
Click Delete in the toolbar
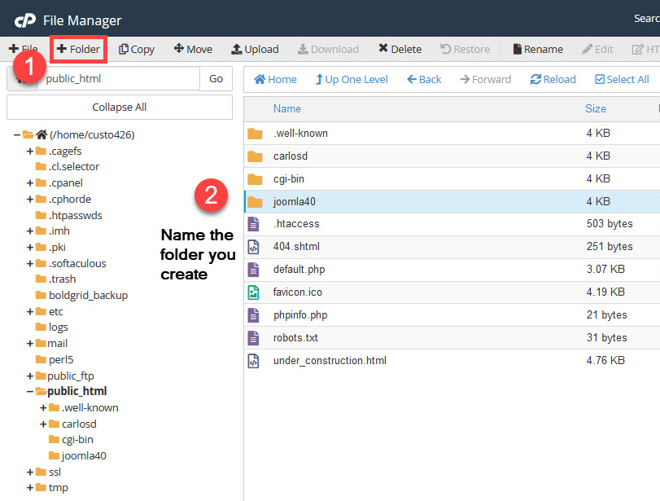tap(400, 49)
